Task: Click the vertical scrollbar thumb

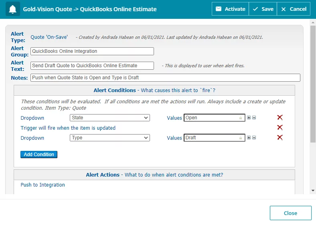Action: coord(313,84)
